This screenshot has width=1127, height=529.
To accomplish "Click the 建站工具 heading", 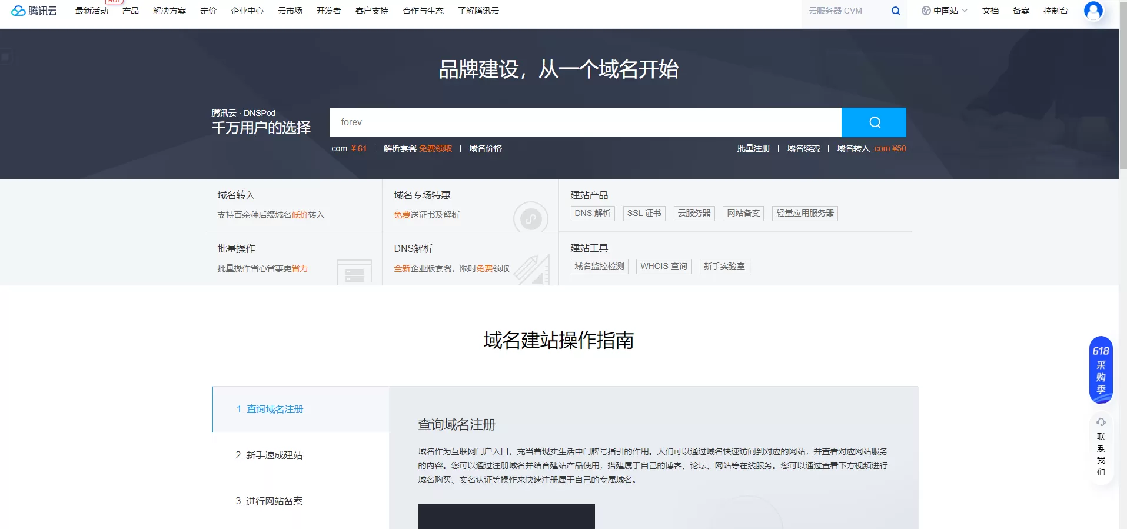I will pyautogui.click(x=589, y=248).
